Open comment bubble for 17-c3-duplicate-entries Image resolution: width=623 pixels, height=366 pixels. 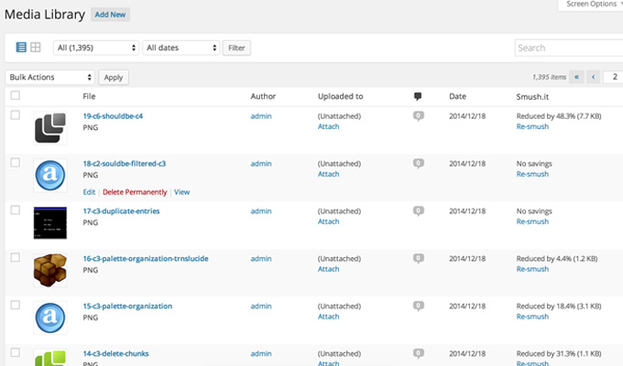(x=419, y=210)
